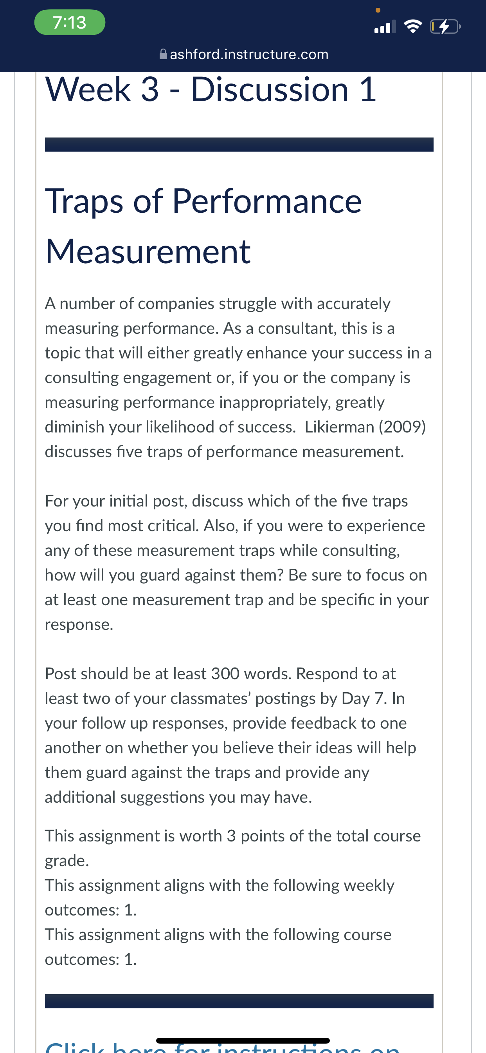Tap the charging battery icon

(445, 27)
